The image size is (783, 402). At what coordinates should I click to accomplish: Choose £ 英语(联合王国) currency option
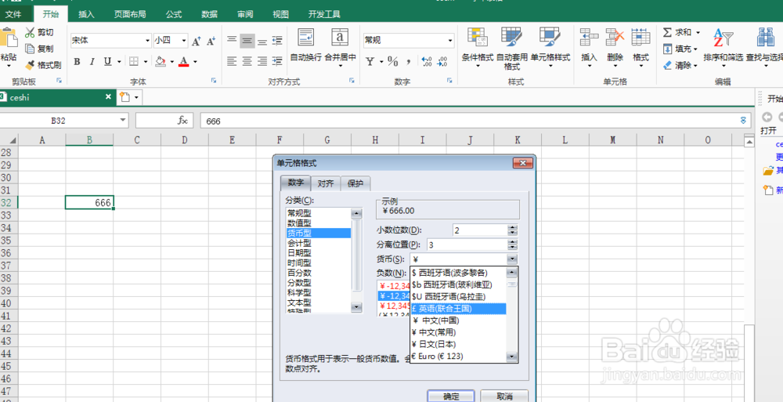coord(458,309)
